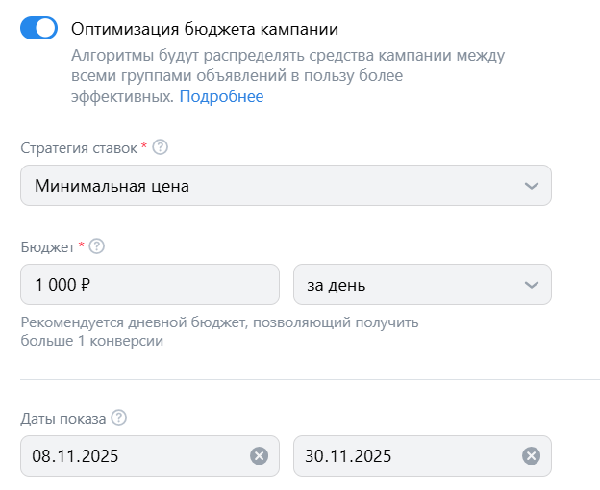Open the "Подробнее" link
600x490 pixels.
[x=221, y=97]
